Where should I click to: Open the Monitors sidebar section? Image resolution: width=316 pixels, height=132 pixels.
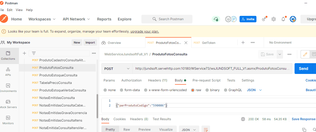[x=8, y=120]
